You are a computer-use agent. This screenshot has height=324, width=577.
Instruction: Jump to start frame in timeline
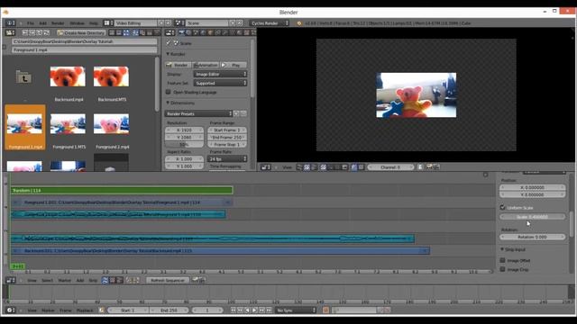pyautogui.click(x=234, y=310)
